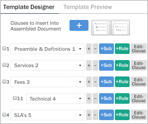Click the grey minus on Fees 3 row

[95, 82]
